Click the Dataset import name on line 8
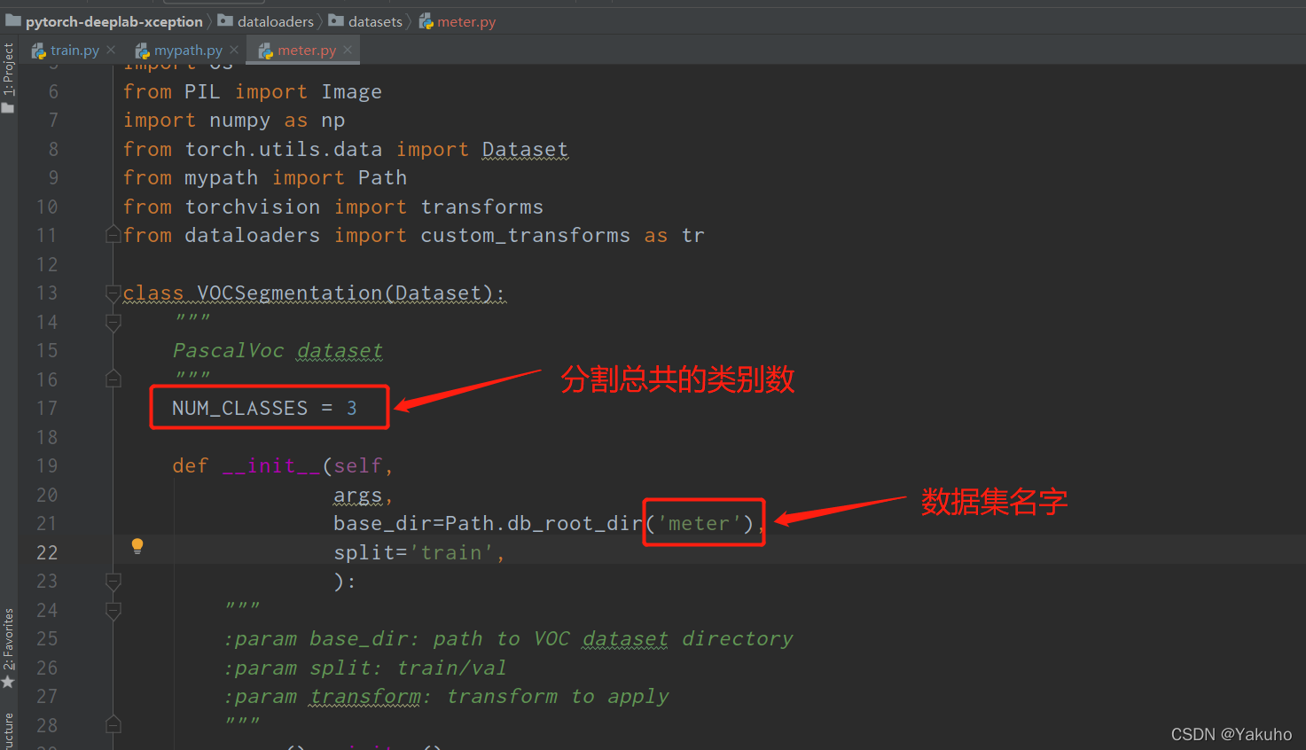 [x=525, y=149]
